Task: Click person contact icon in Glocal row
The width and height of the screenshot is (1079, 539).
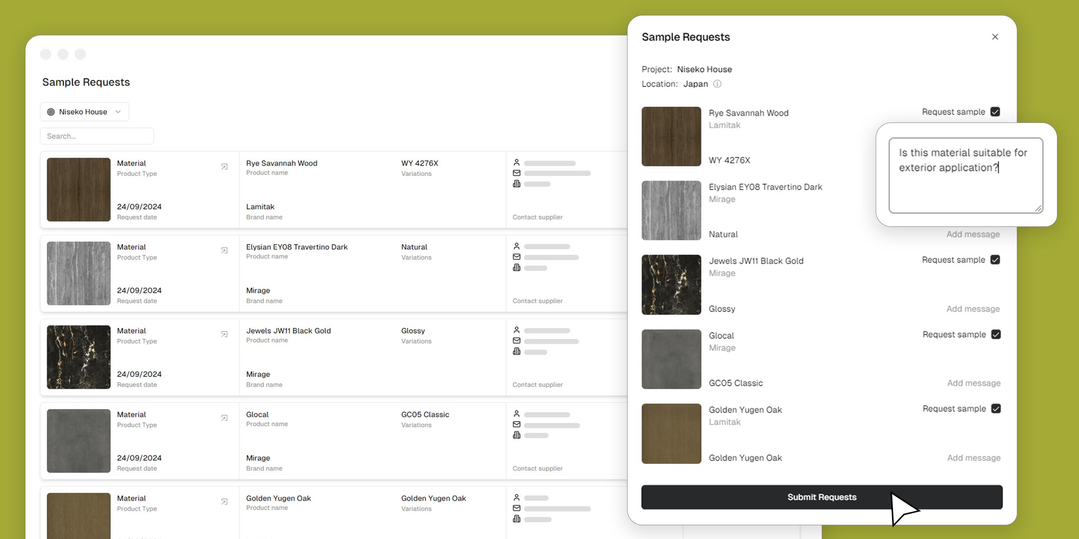Action: [x=517, y=414]
